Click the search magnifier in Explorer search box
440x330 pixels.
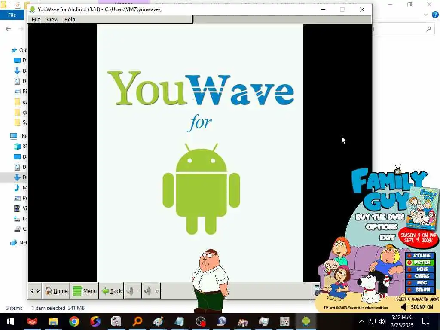click(428, 29)
